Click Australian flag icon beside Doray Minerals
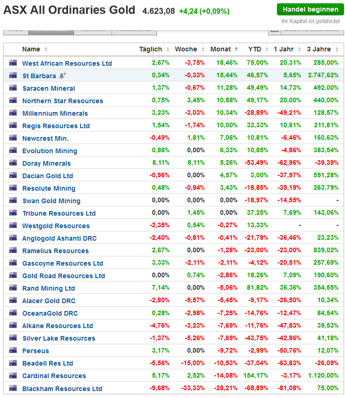This screenshot has width=345, height=398. click(13, 163)
